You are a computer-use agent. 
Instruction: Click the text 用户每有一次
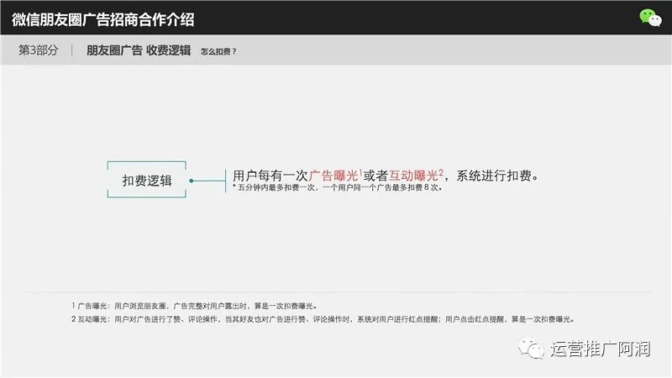pyautogui.click(x=270, y=176)
